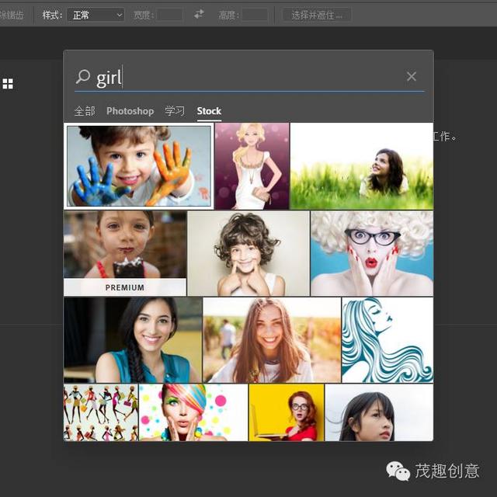The height and width of the screenshot is (497, 497).
Task: Switch to the 学习 tab
Action: point(175,111)
